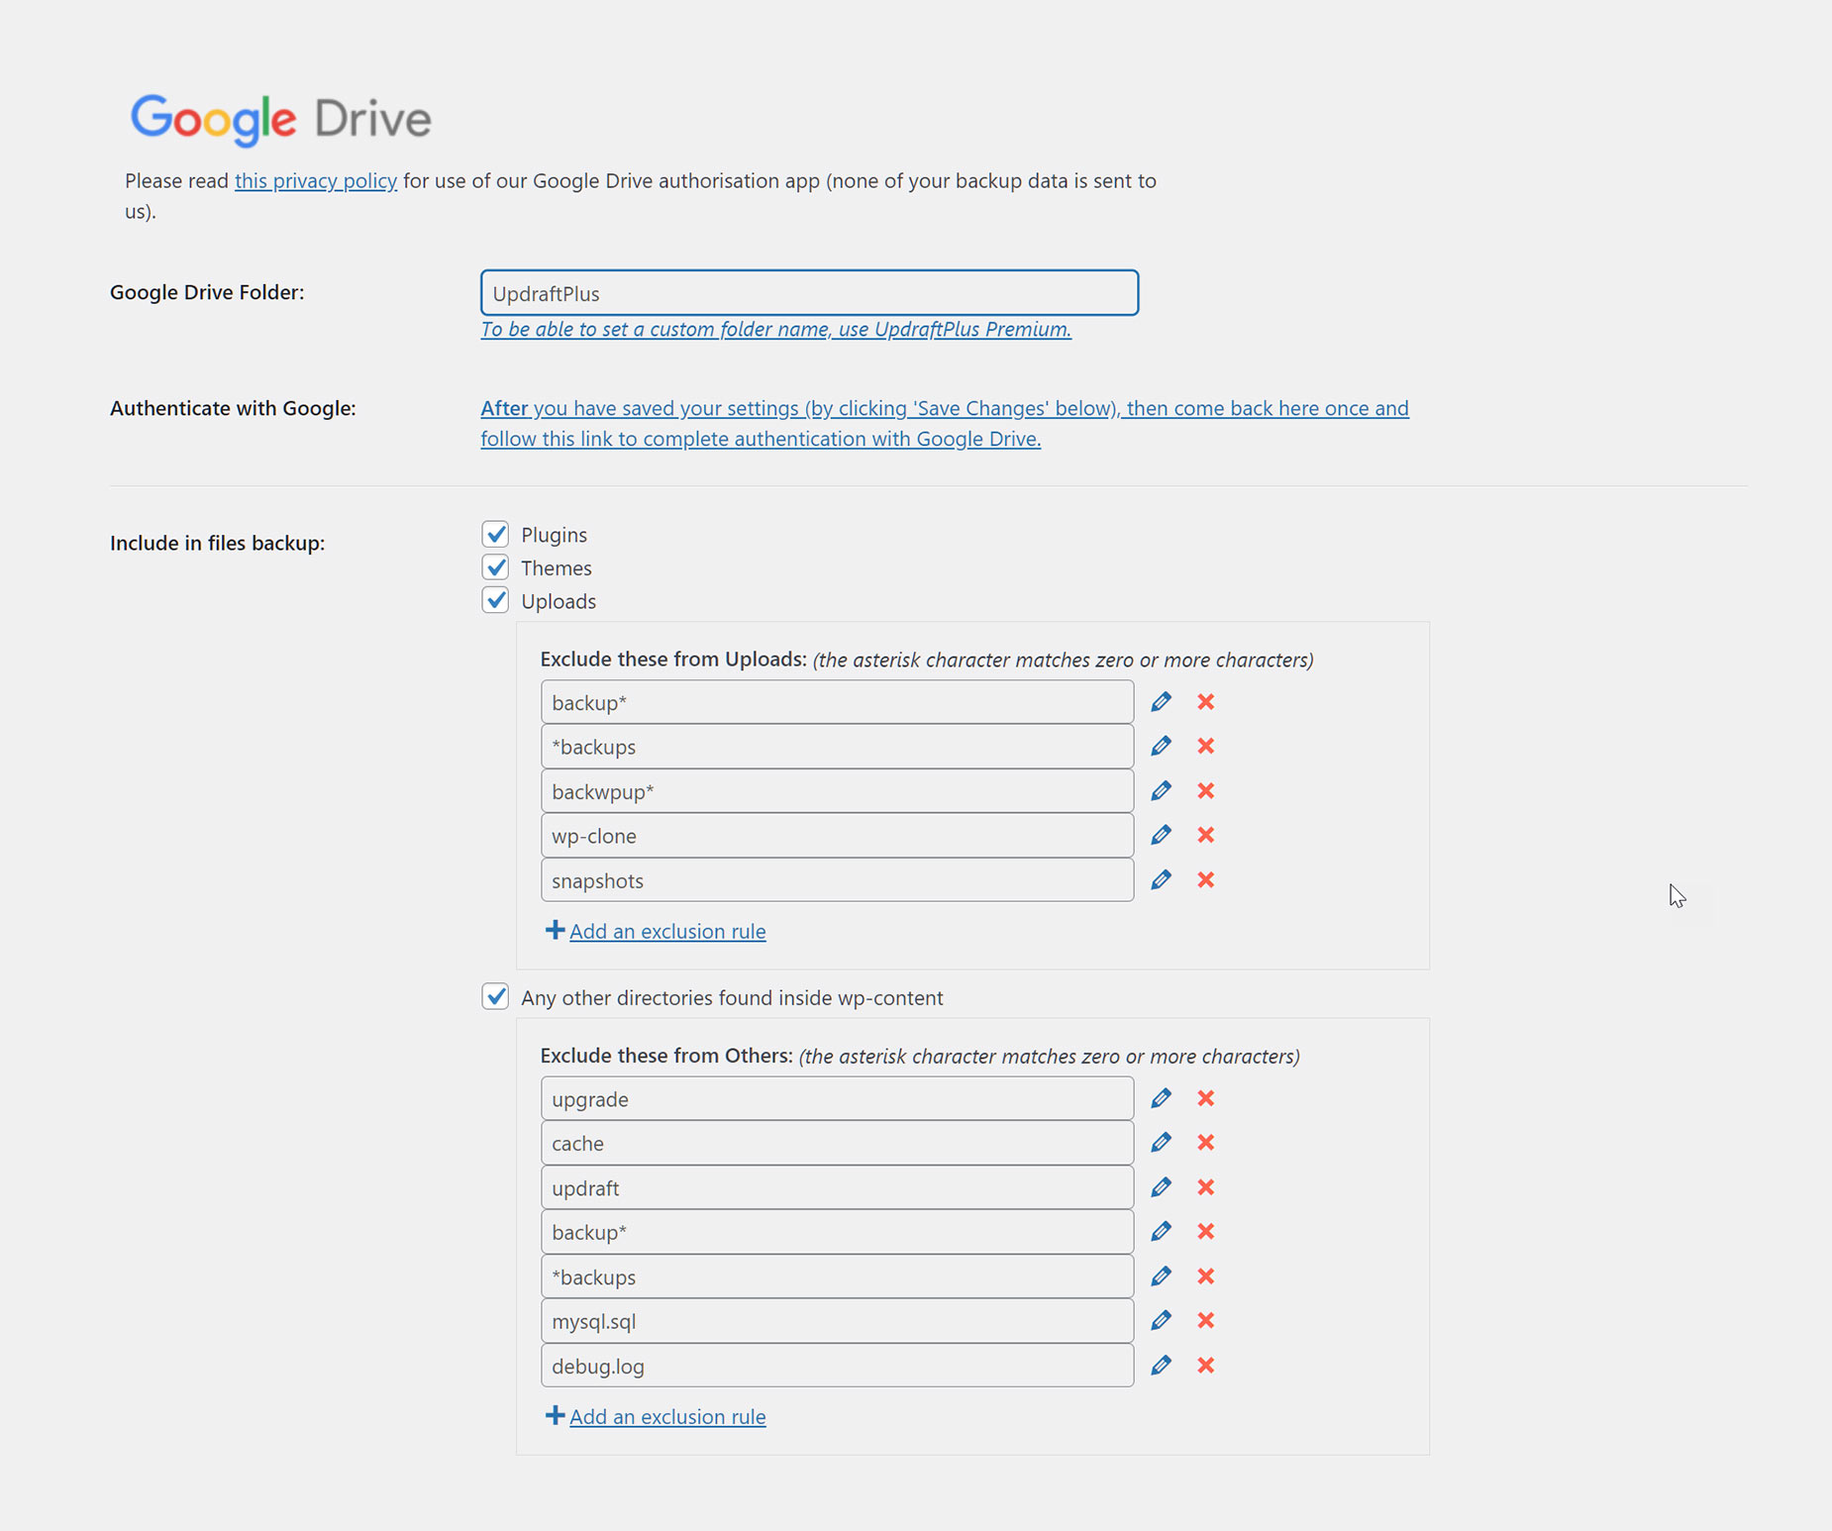Select the 'backwpup*' rule text field

pos(837,791)
